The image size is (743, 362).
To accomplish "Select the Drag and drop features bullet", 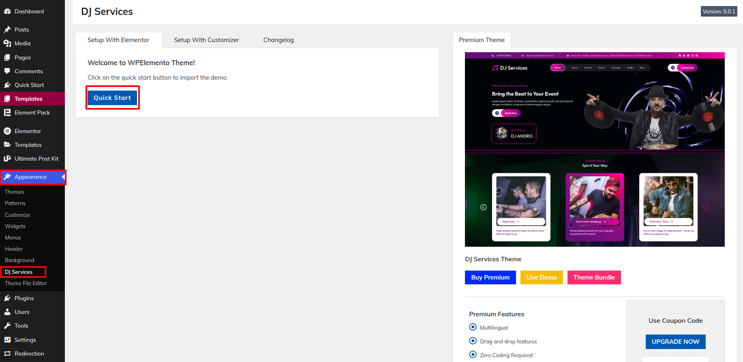I will point(473,341).
